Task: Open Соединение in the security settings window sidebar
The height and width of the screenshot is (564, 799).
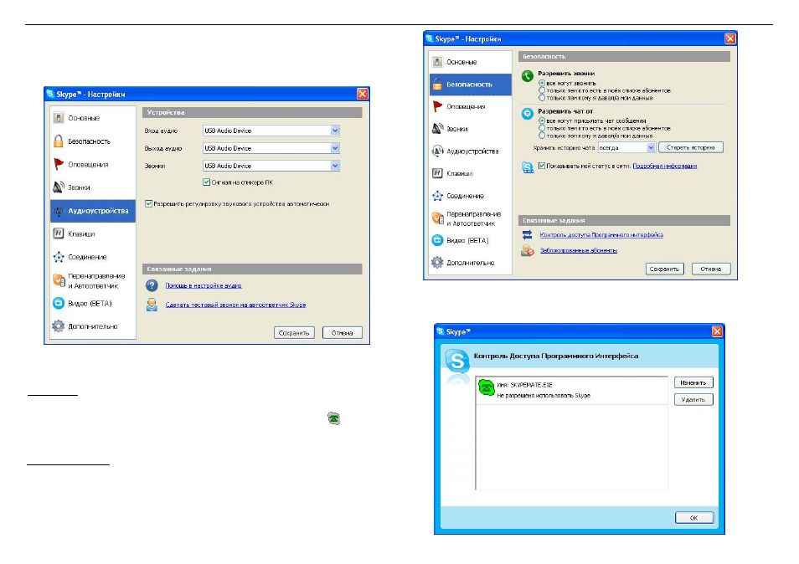Action: [470, 196]
